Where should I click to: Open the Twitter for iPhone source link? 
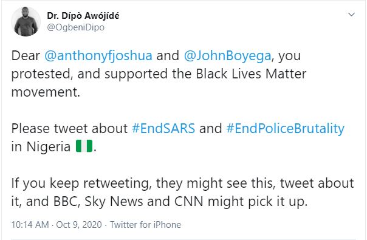[x=146, y=225]
